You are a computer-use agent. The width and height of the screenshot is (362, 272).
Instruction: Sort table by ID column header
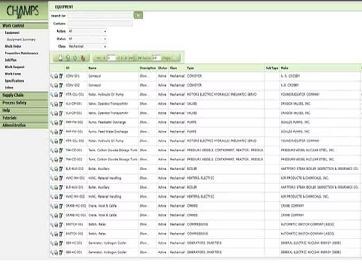pos(67,68)
